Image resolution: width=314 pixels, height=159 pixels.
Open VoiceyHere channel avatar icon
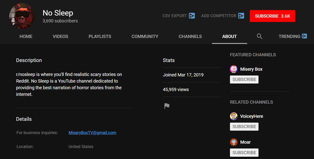[x=234, y=116]
